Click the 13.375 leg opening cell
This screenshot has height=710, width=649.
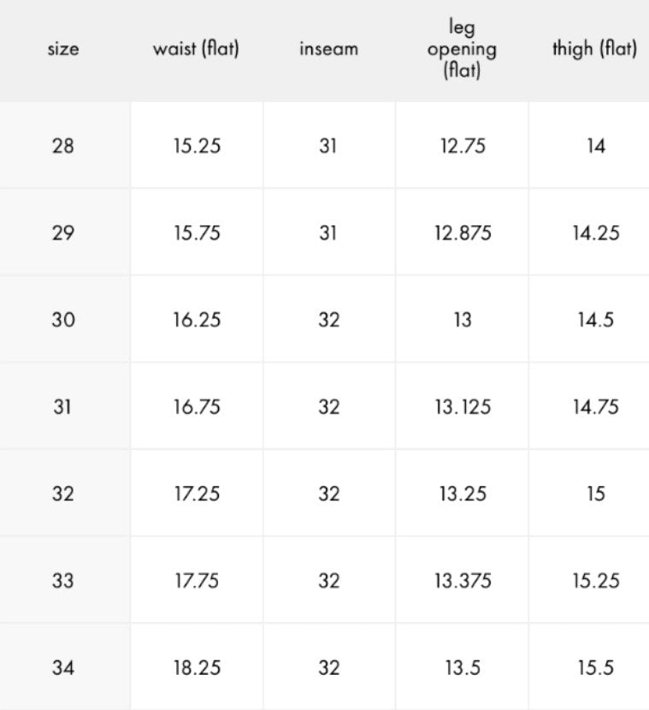click(x=463, y=581)
